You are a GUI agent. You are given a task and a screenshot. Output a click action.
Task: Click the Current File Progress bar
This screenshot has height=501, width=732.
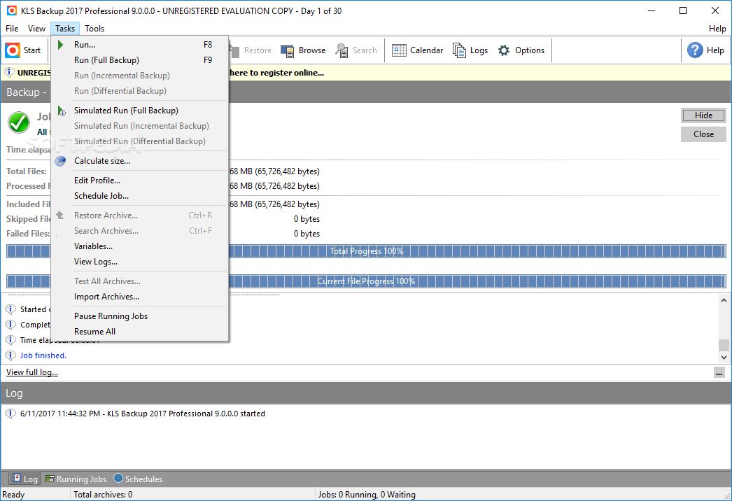coord(366,281)
